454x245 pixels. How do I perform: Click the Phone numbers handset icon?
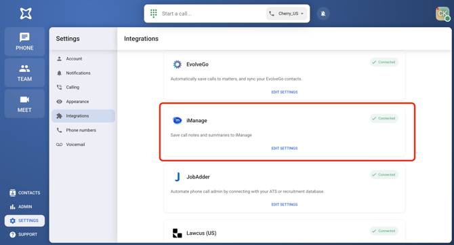pyautogui.click(x=60, y=130)
